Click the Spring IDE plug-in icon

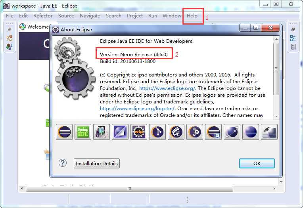click(83, 132)
